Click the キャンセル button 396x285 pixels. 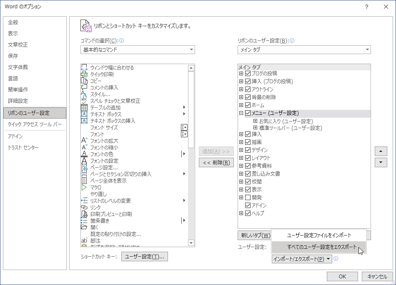(x=377, y=276)
